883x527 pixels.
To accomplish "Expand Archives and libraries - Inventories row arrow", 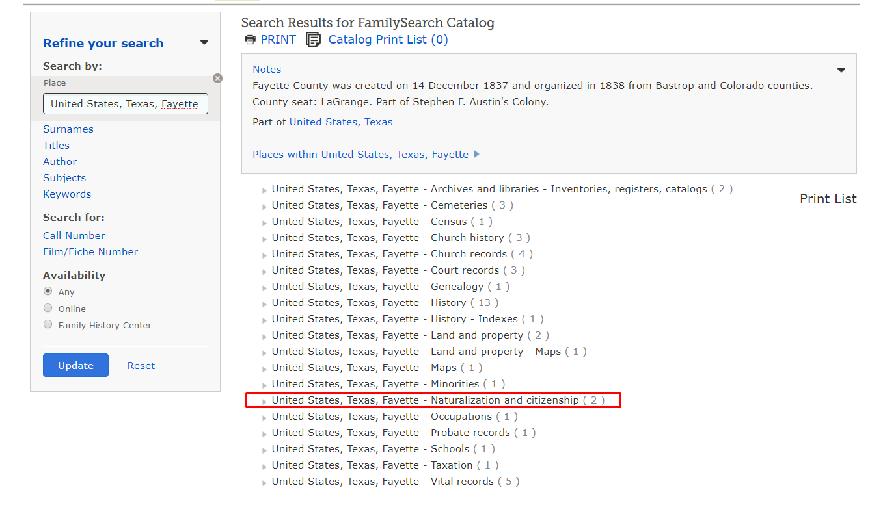I will pos(264,190).
